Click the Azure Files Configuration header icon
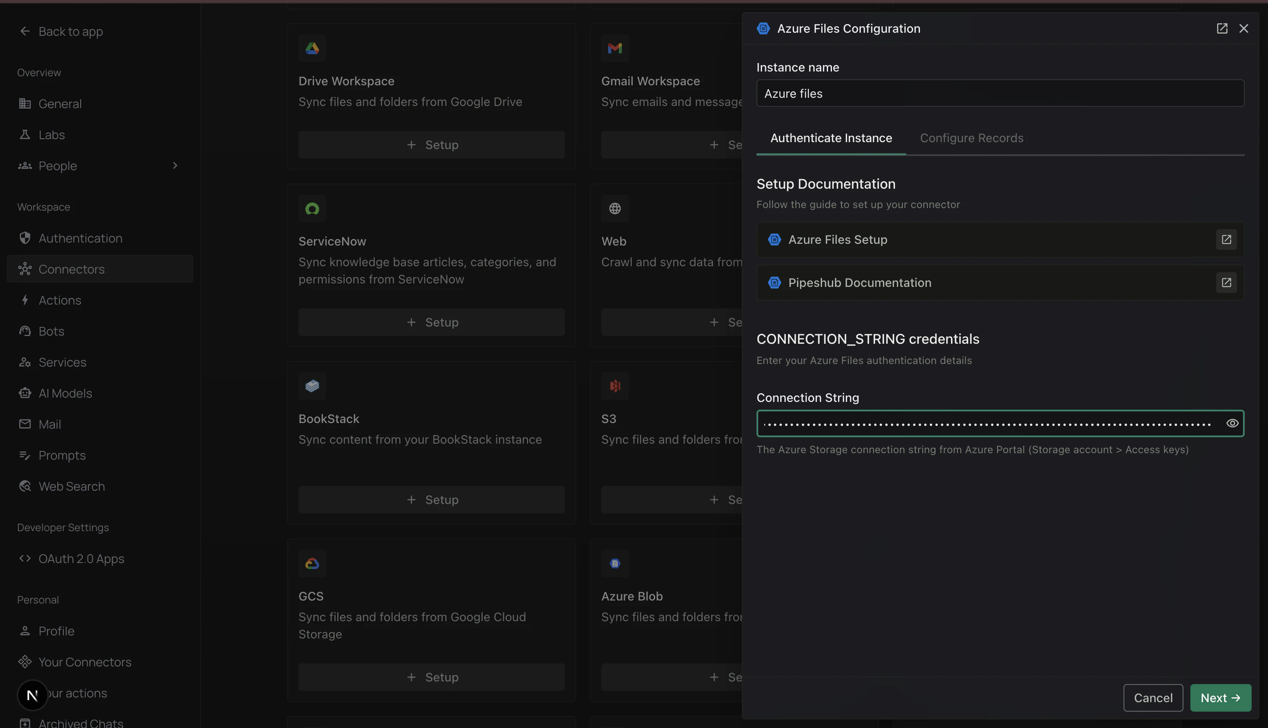Screen dimensions: 1268x728 [x=763, y=28]
